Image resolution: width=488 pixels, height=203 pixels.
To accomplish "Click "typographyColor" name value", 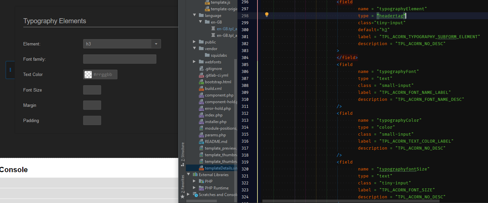I will [x=399, y=120].
